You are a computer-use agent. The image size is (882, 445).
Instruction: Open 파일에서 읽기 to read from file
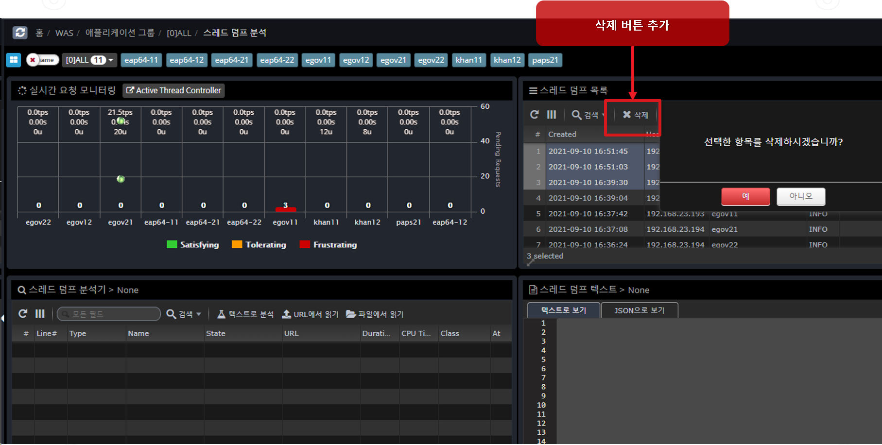(x=375, y=314)
